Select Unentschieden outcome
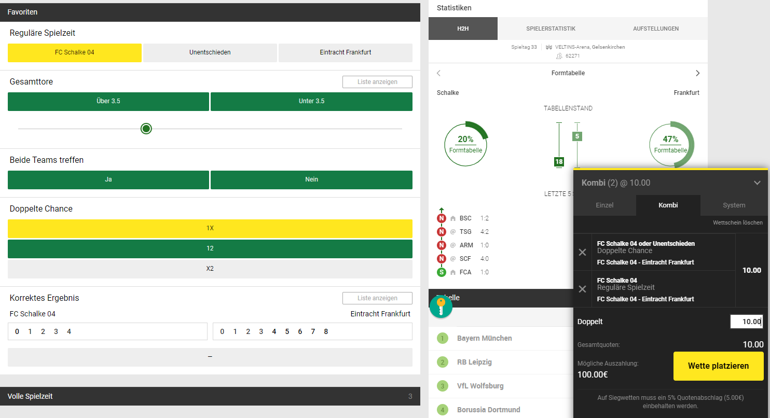Image resolution: width=770 pixels, height=418 pixels. [x=210, y=52]
